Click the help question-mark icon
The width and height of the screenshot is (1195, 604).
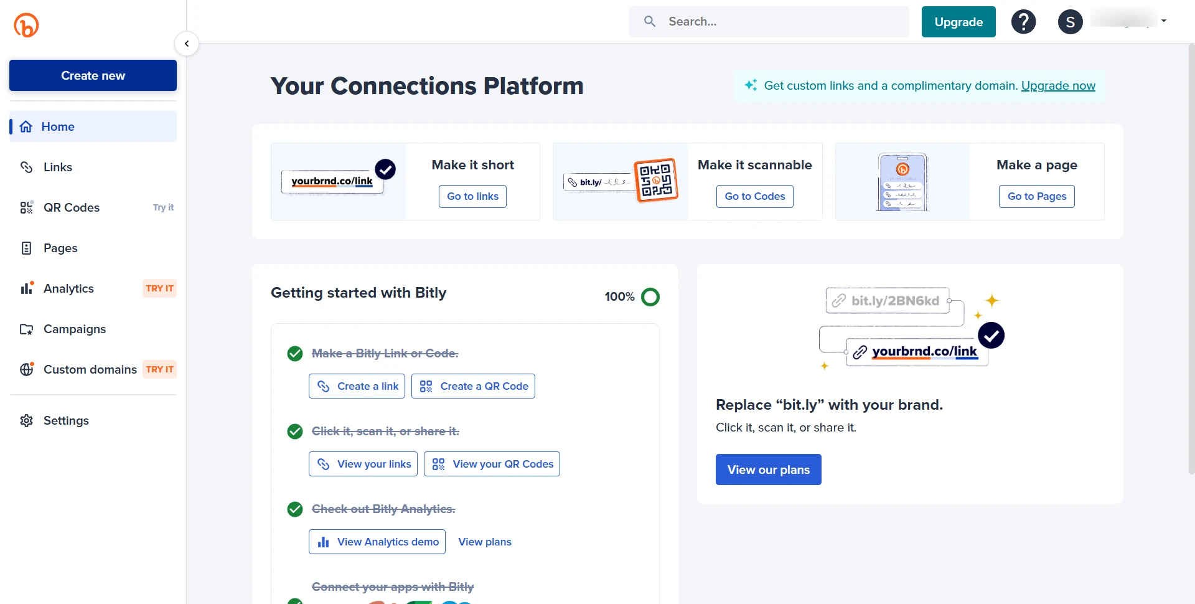point(1023,21)
